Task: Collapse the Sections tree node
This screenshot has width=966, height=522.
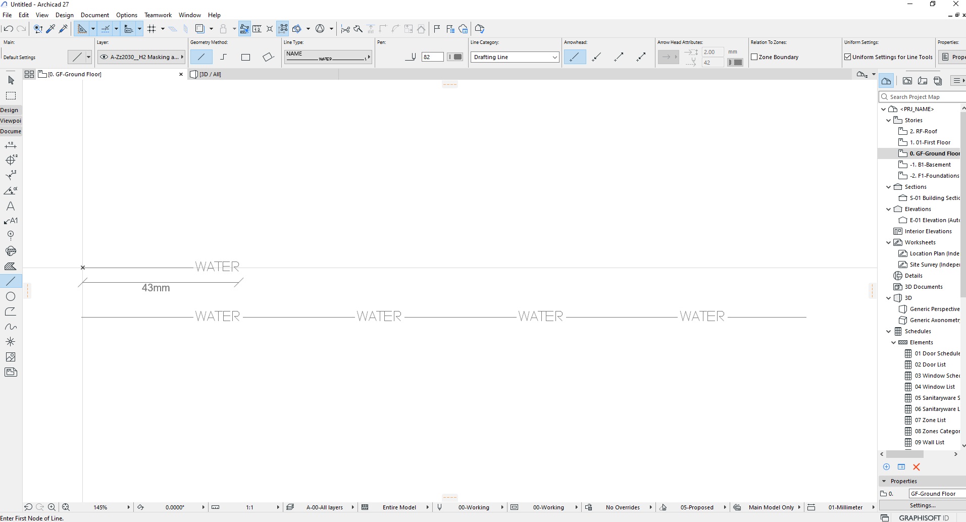Action: coord(888,187)
